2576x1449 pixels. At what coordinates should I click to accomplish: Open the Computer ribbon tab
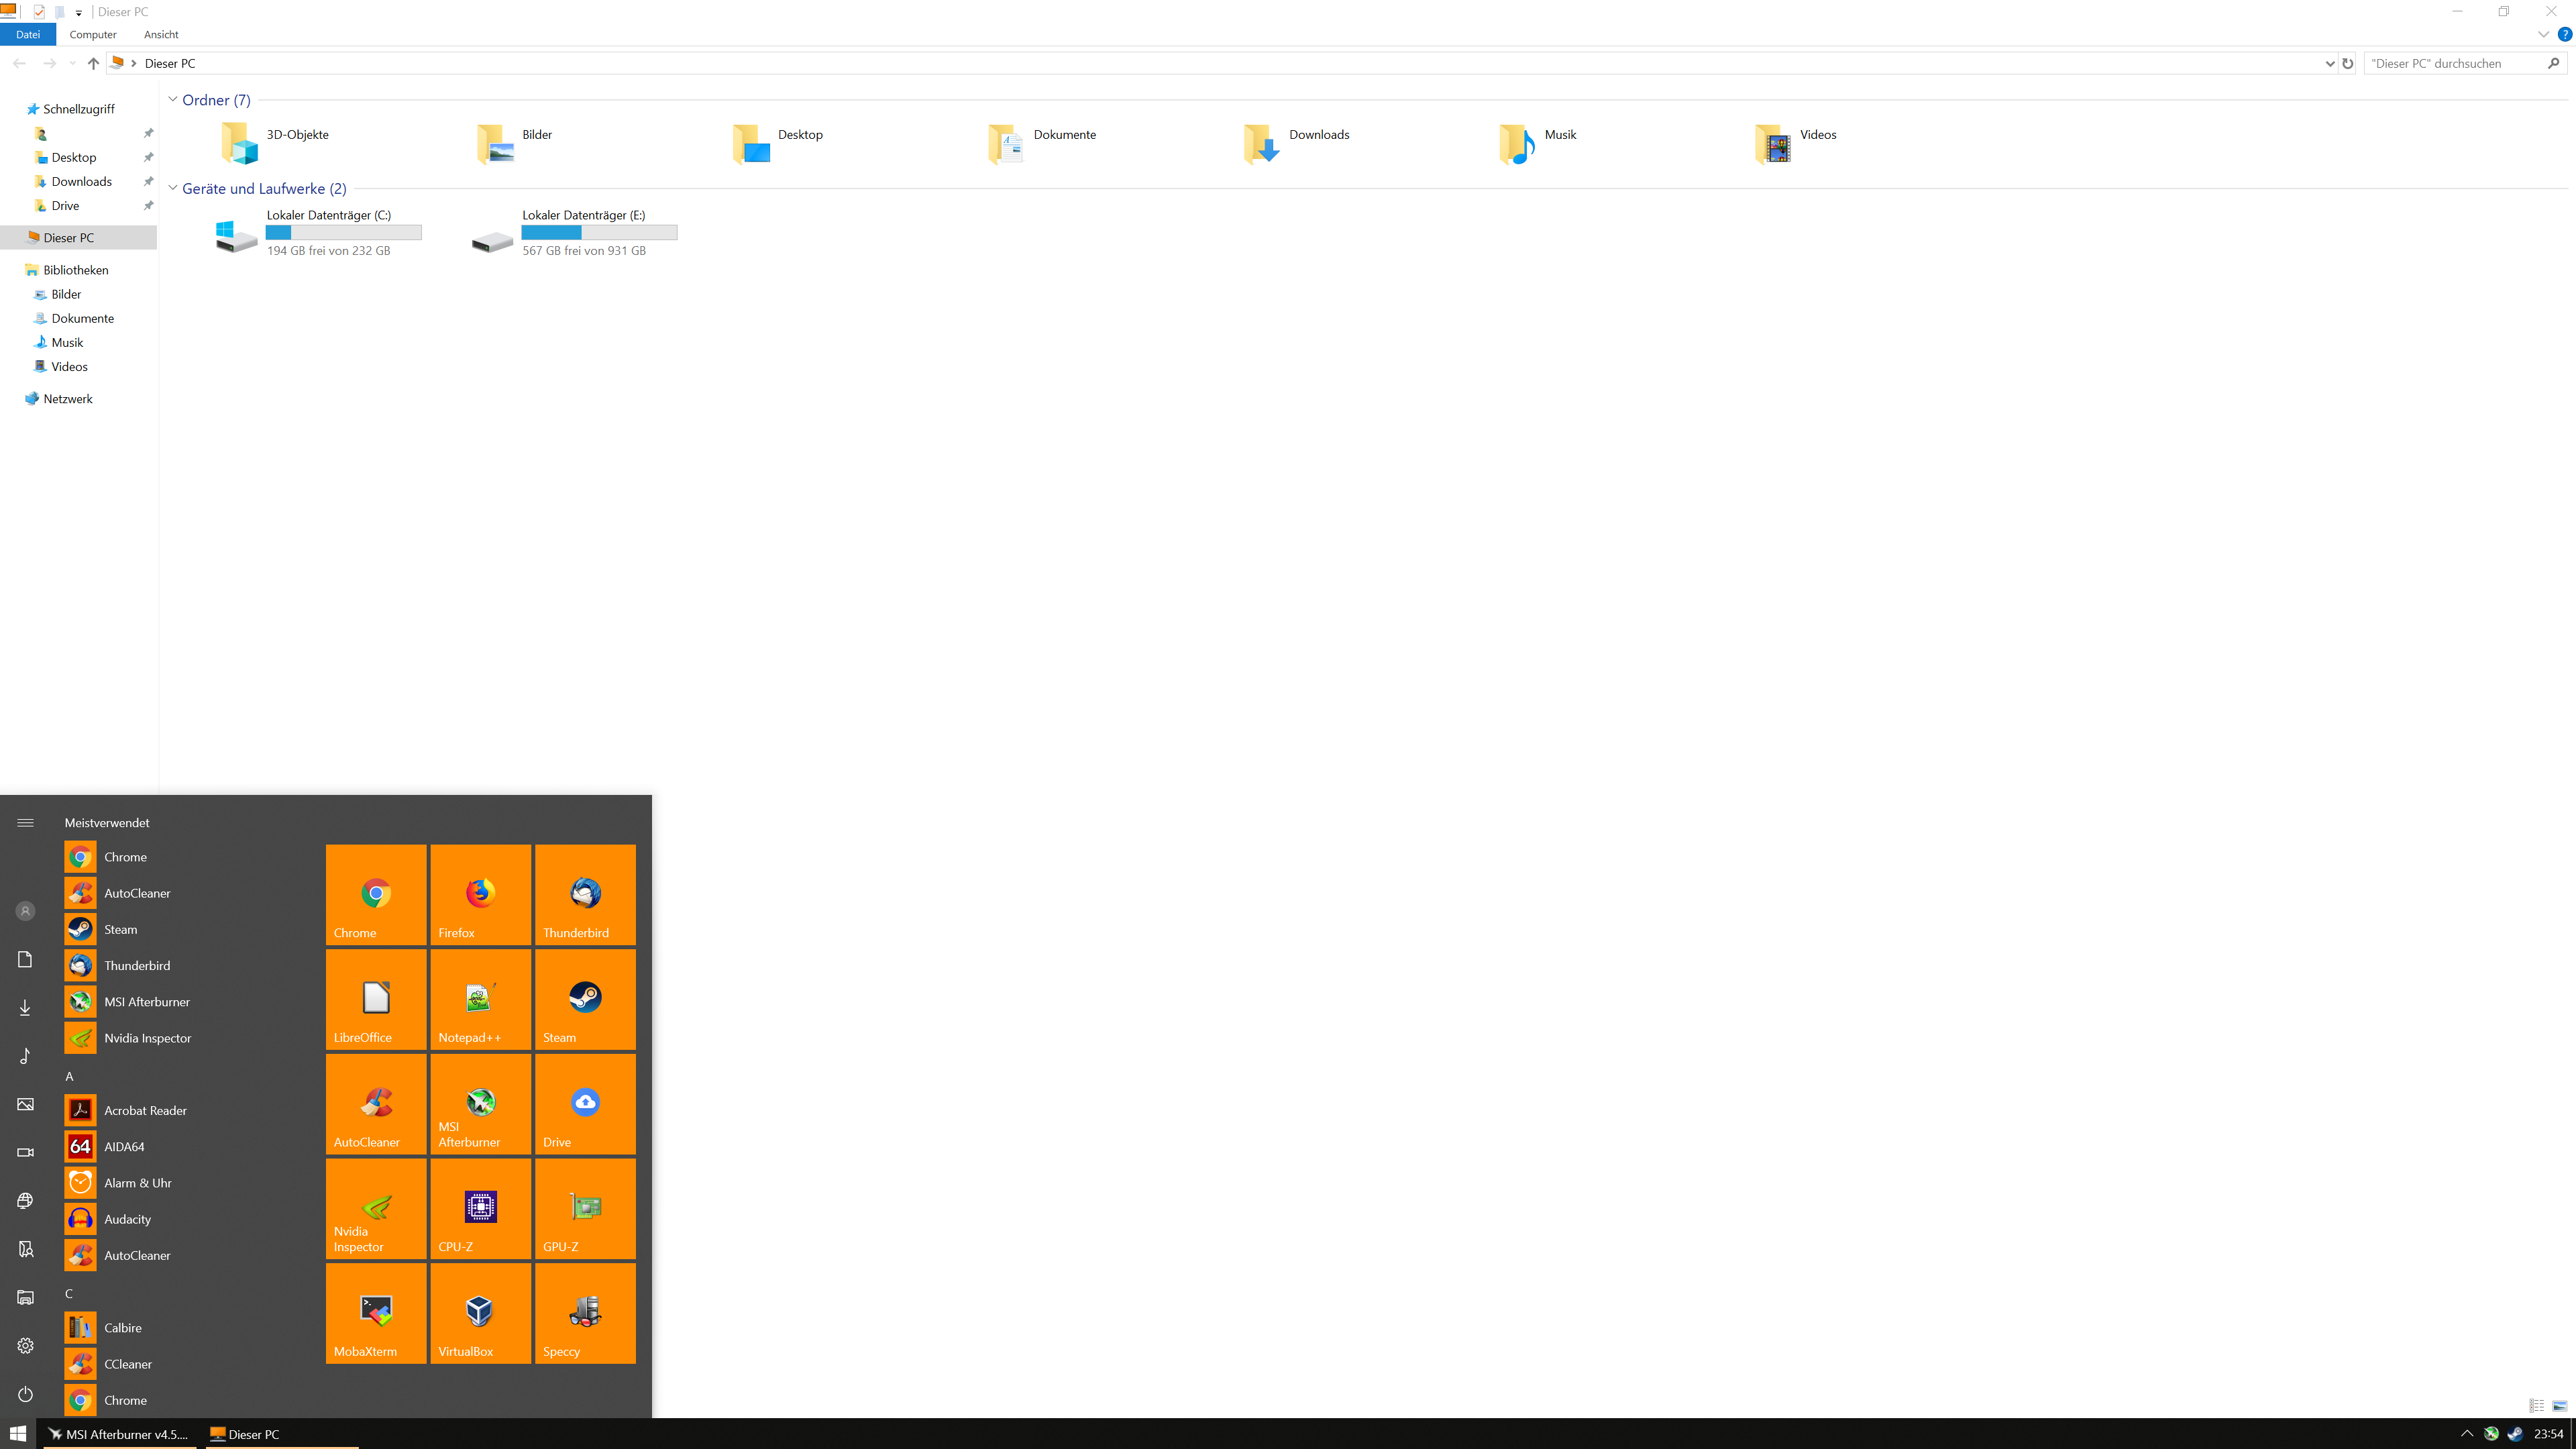93,34
